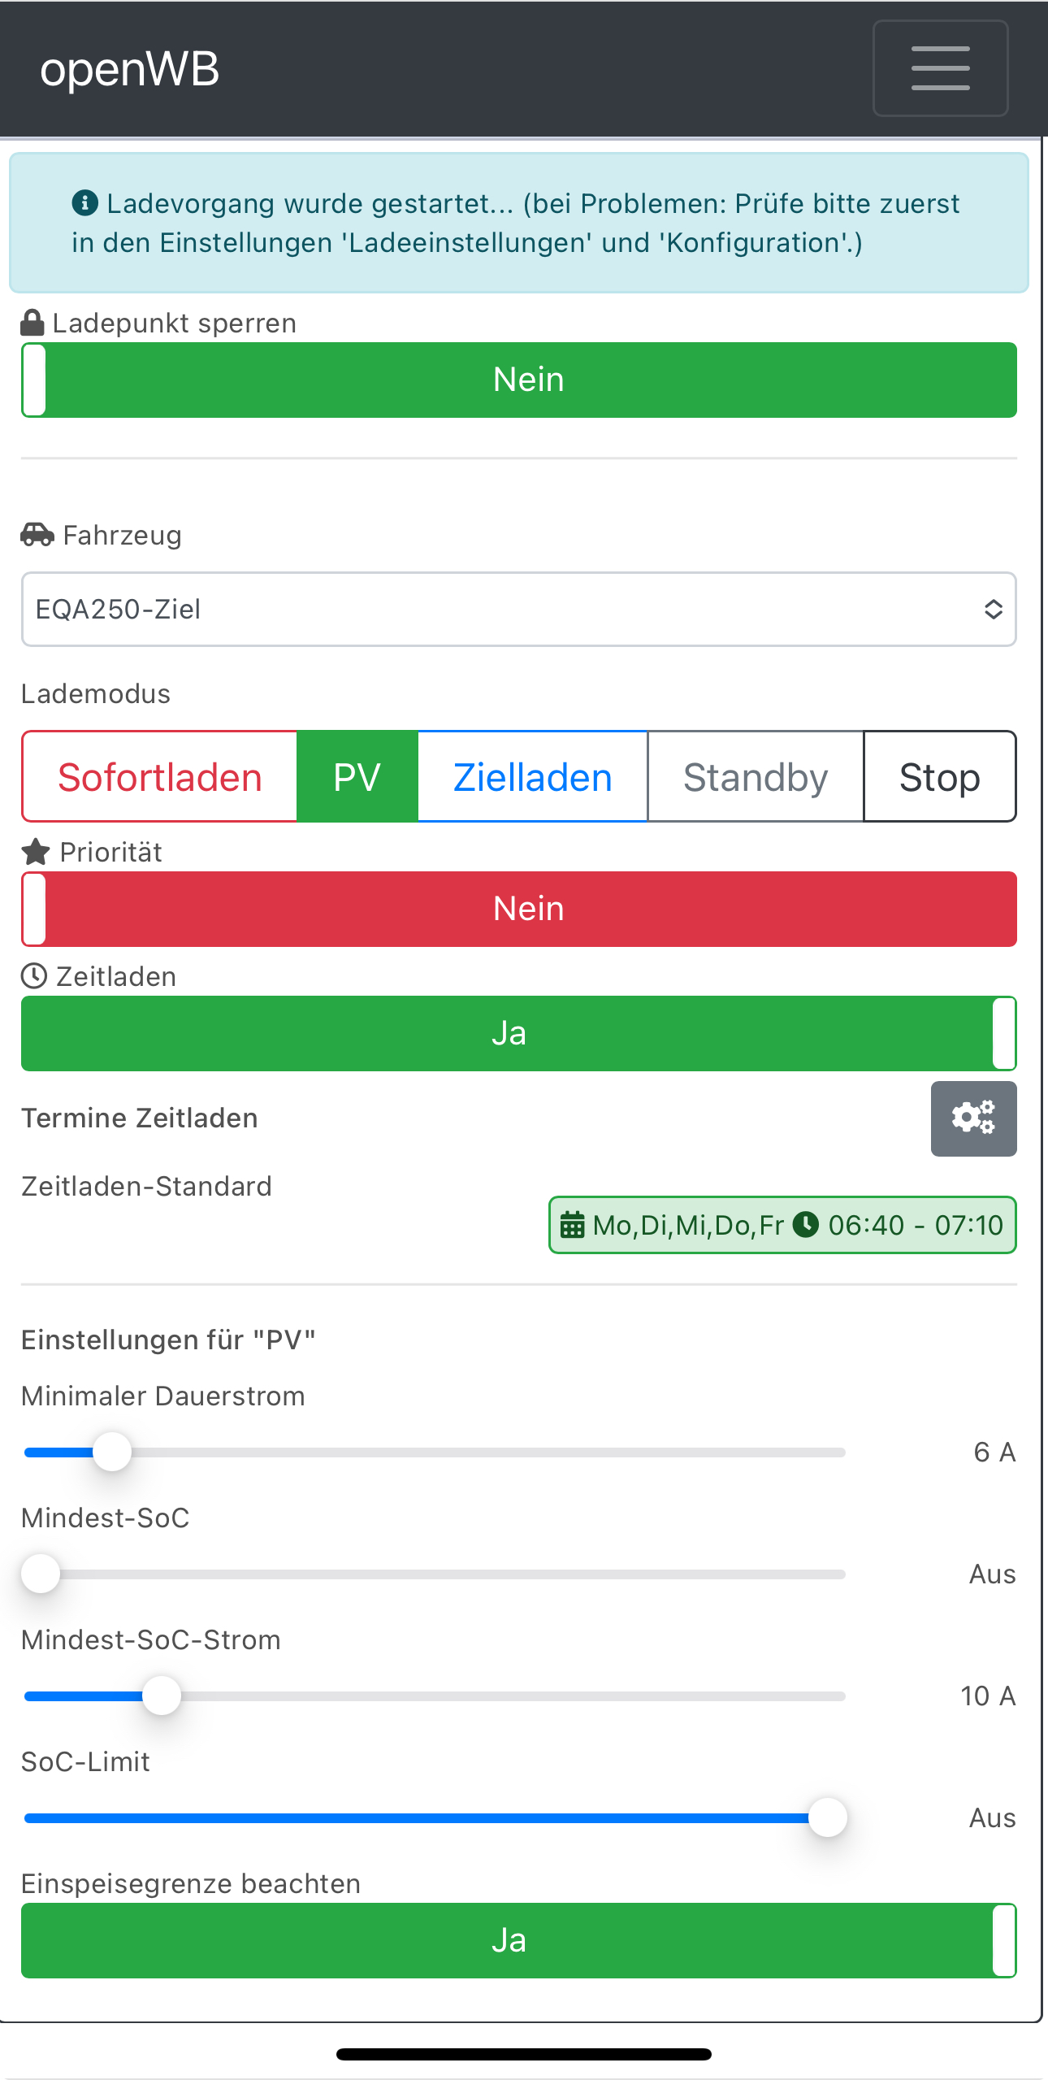Viewport: 1048px width, 2080px height.
Task: Click the calendar icon in the schedule badge
Action: [x=573, y=1225]
